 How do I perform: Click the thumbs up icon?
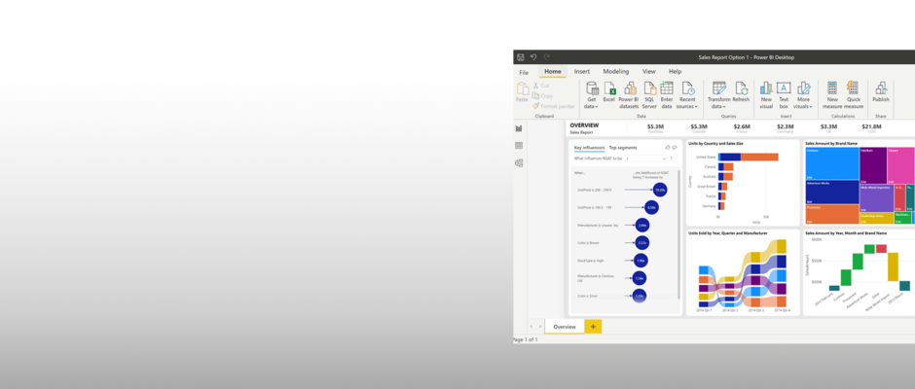coord(668,148)
